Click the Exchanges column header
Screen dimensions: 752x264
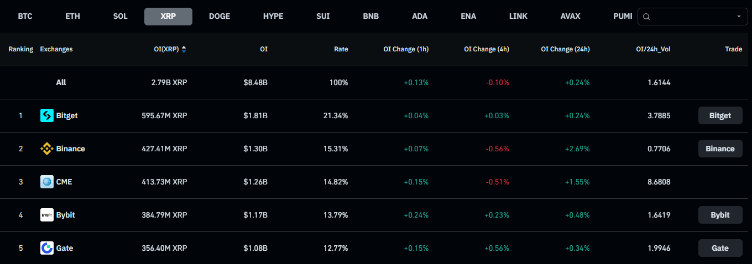[x=56, y=49]
